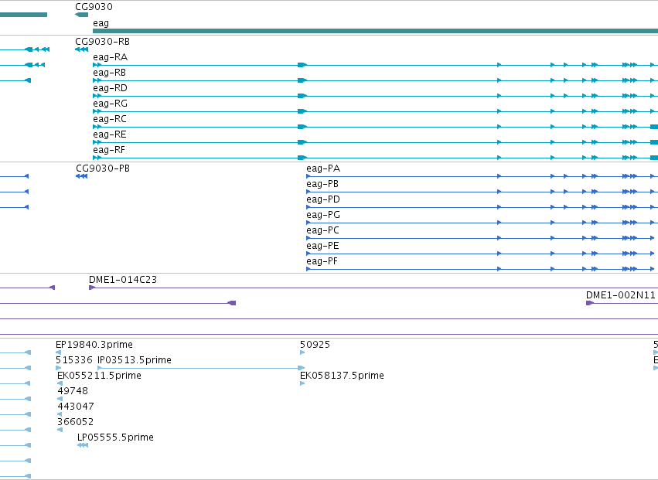Select the eag-RD transcript label
Screen dimensions: 658x480
coord(110,88)
